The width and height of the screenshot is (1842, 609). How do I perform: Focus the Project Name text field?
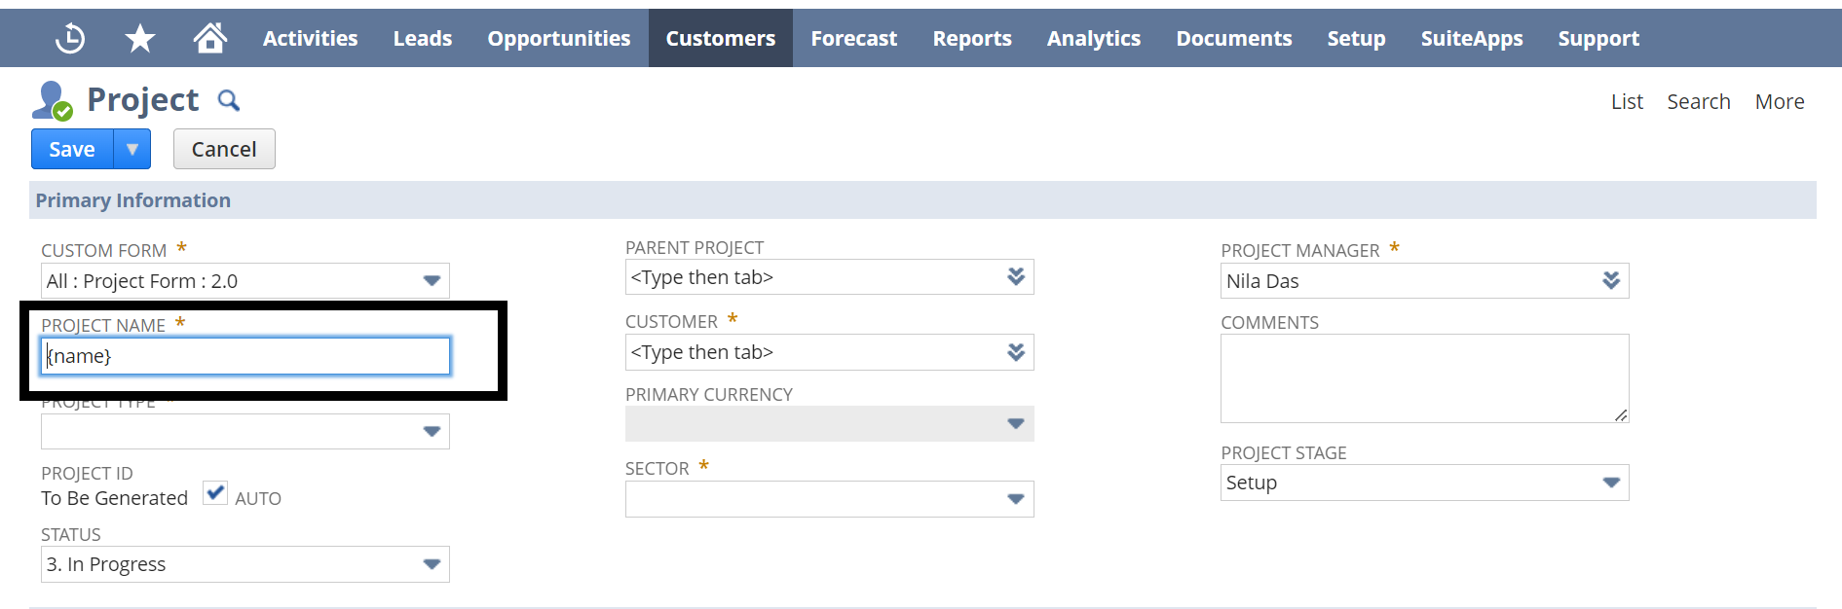(x=245, y=356)
